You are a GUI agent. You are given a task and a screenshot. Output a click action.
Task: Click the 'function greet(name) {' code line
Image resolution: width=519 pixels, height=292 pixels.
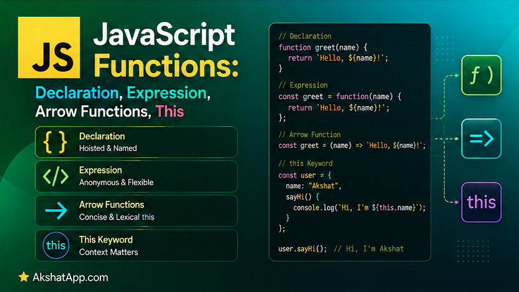coord(323,47)
